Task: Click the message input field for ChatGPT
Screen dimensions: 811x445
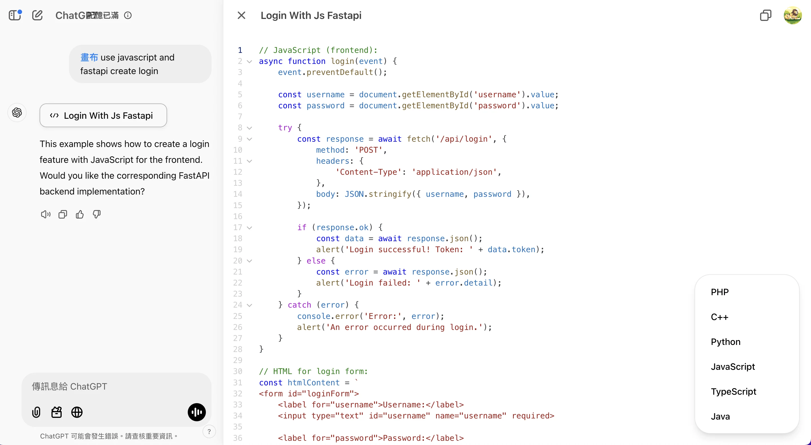Action: pyautogui.click(x=117, y=386)
